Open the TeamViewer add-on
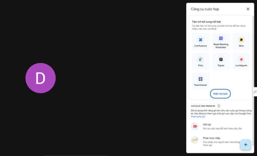The height and width of the screenshot is (156, 257). pos(200,81)
